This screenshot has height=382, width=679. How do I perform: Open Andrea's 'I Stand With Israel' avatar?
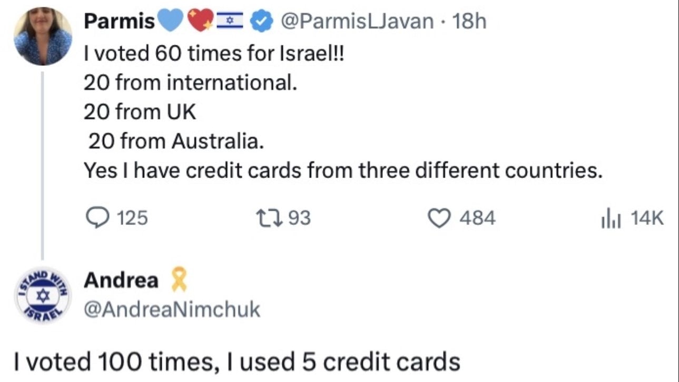43,295
